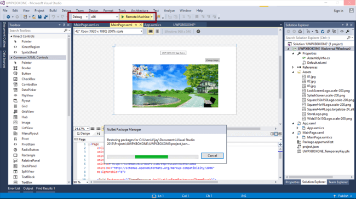Toggle snapping to gridlines in the designer
Screen dimensions: 356x199
[98, 129]
